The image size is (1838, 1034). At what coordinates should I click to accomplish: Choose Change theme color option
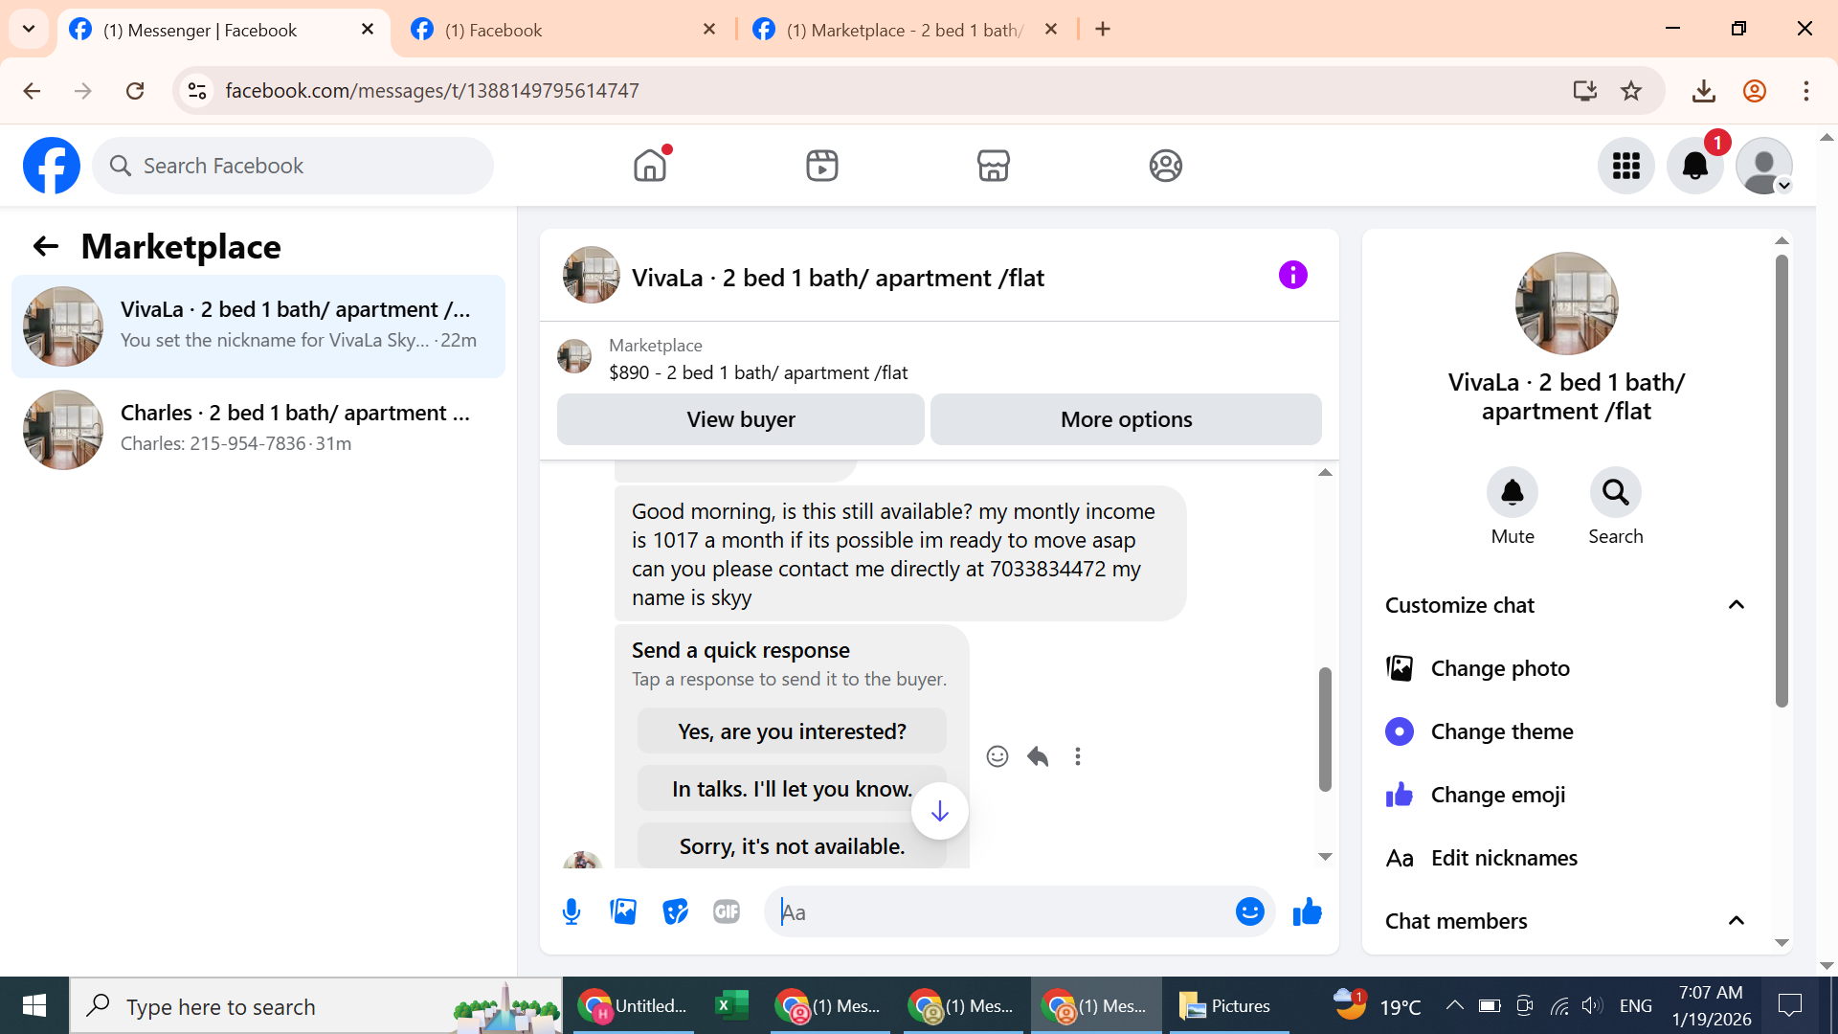[1501, 731]
